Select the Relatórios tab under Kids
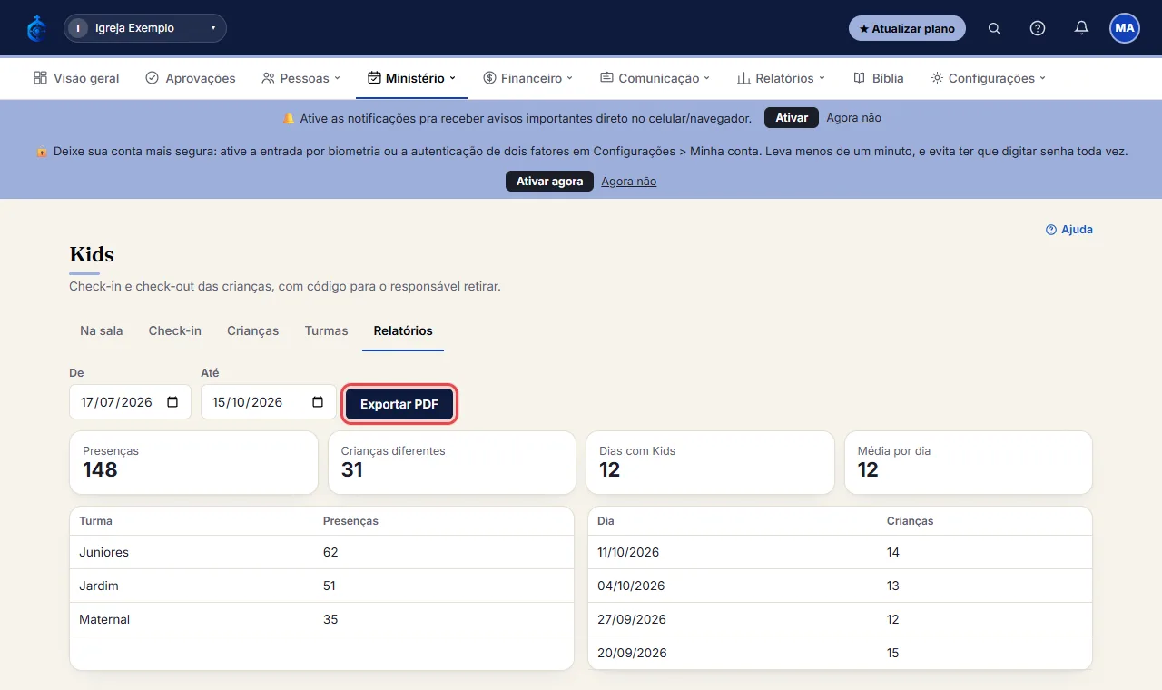The width and height of the screenshot is (1162, 690). tap(403, 330)
